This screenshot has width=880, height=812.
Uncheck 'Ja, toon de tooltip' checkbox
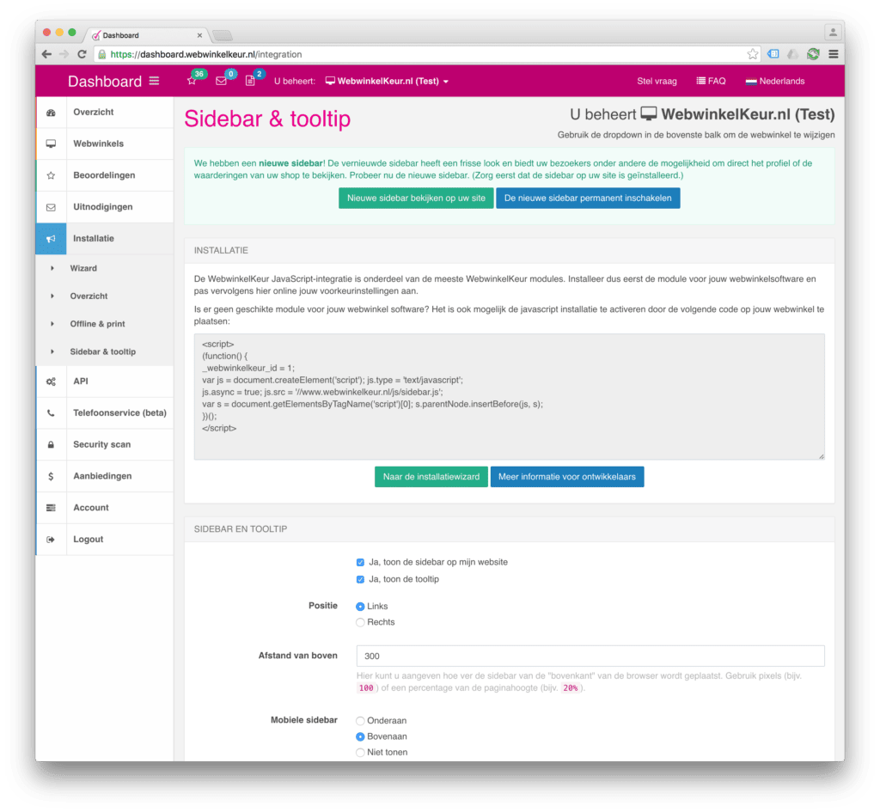[x=361, y=580]
